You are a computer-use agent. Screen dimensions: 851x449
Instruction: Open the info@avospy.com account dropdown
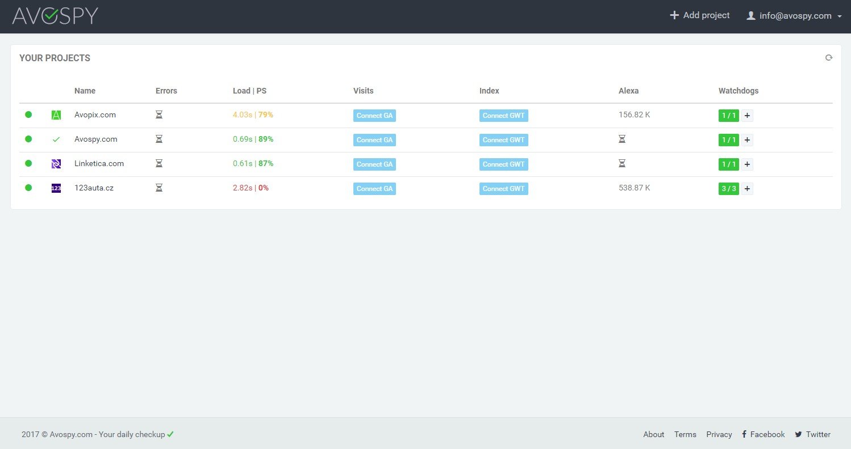pos(794,16)
